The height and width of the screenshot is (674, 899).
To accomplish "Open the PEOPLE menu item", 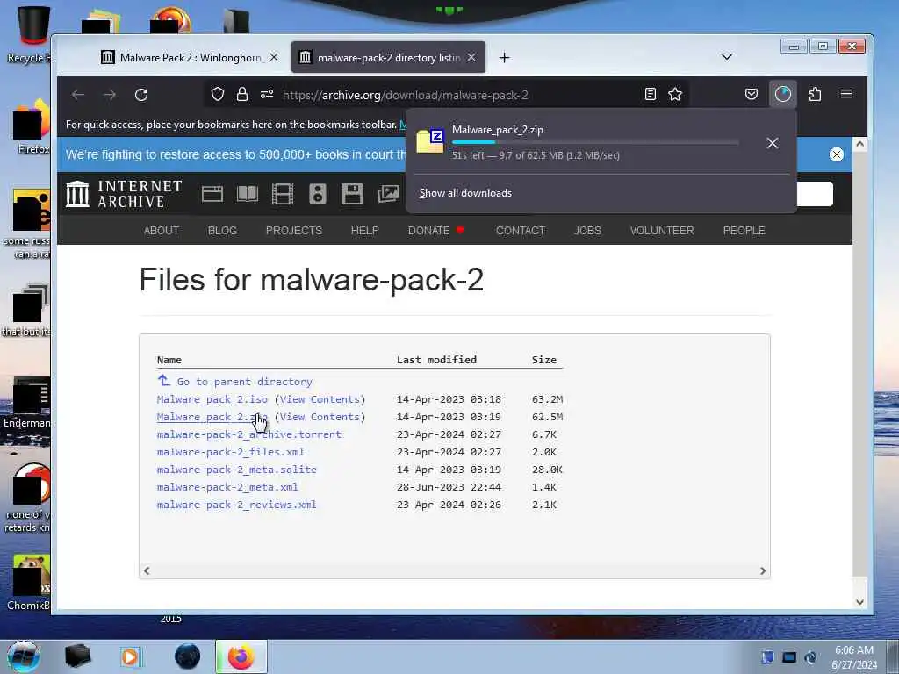I will pyautogui.click(x=744, y=231).
